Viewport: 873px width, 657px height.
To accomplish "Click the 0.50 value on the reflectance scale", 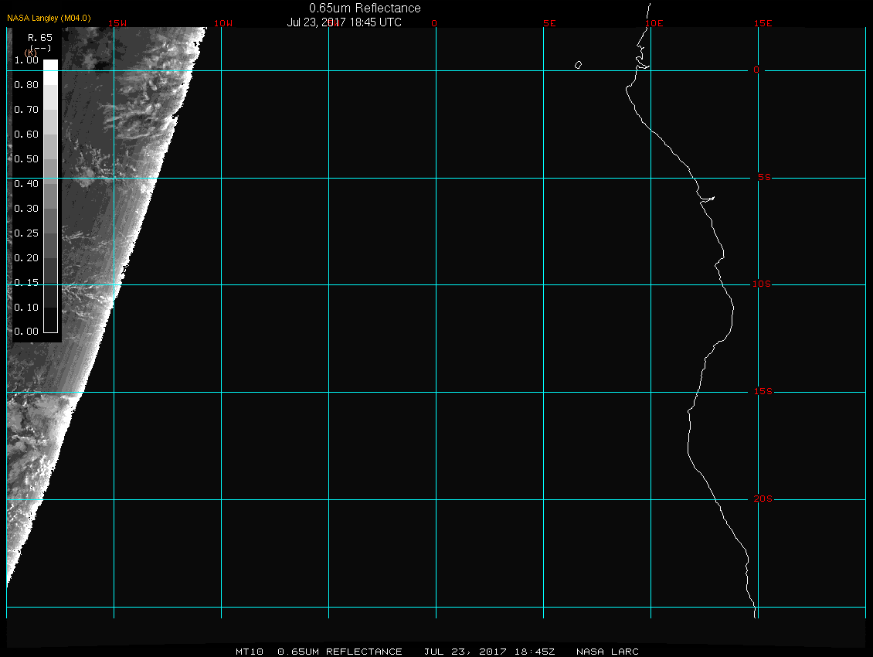I will 26,159.
